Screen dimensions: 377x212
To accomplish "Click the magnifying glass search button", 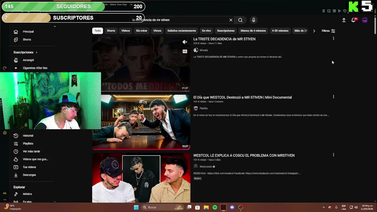I will click(x=240, y=20).
